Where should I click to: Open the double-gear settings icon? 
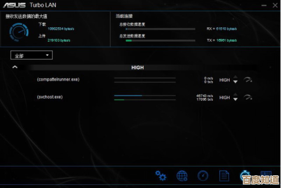(161, 176)
